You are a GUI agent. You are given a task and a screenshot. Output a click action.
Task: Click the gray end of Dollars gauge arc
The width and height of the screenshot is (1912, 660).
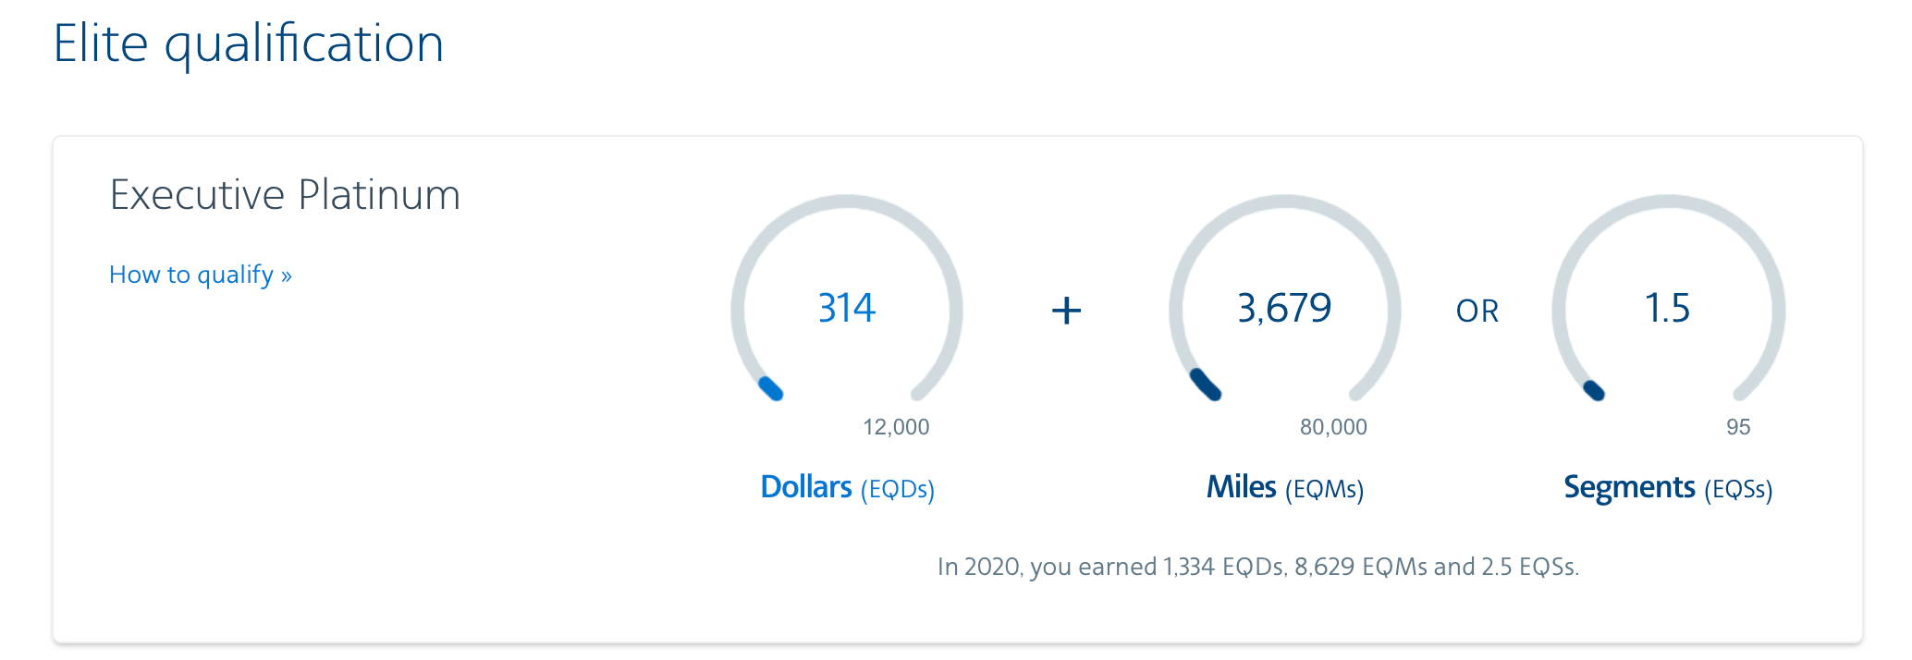click(x=920, y=391)
